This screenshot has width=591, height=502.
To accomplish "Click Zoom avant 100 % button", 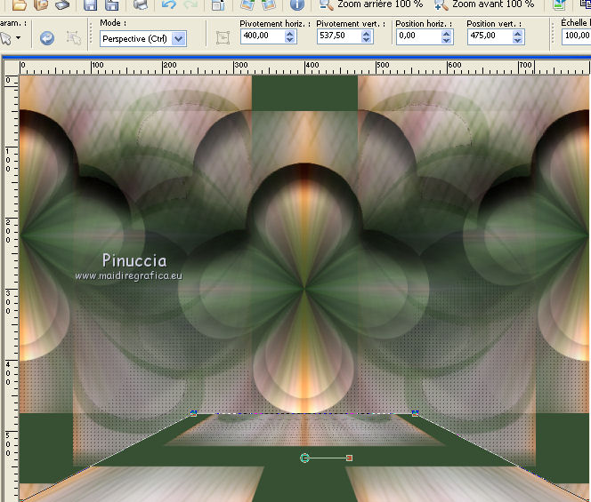I will pyautogui.click(x=484, y=4).
